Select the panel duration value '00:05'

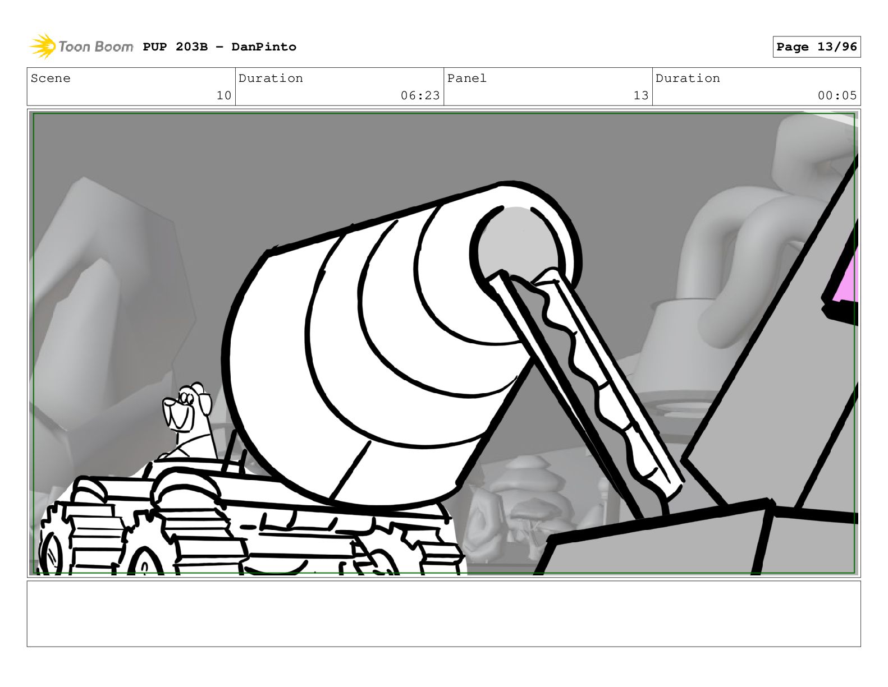click(837, 96)
